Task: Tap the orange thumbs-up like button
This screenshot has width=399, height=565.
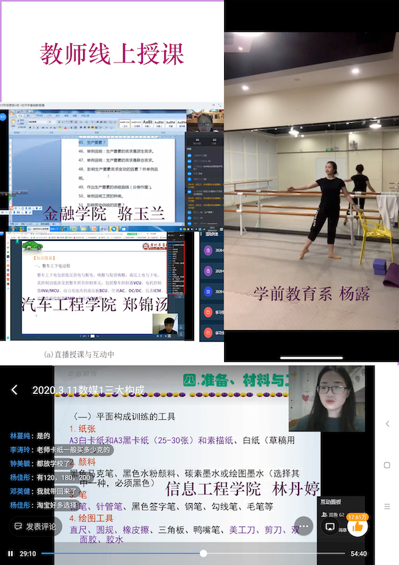Action: click(x=358, y=526)
